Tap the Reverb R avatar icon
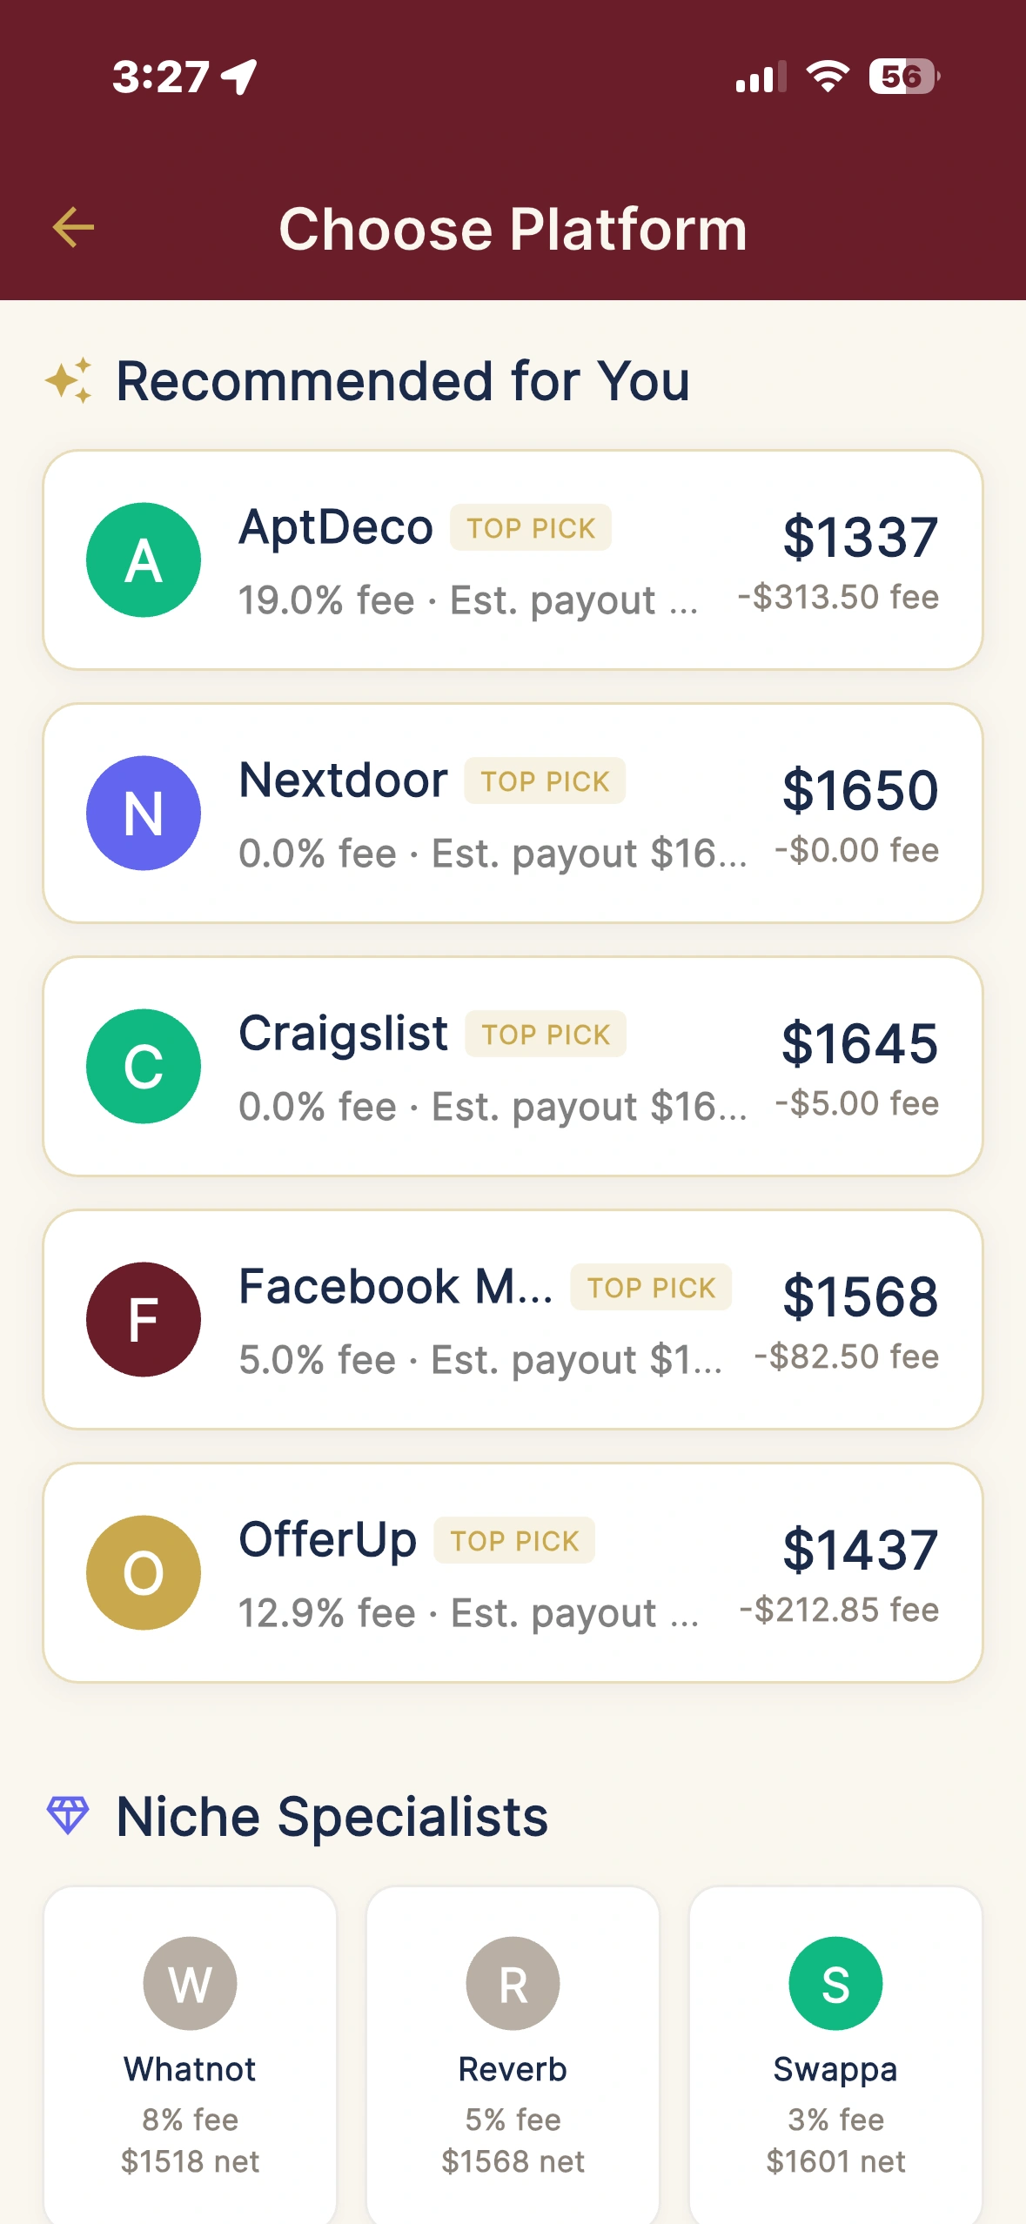Image resolution: width=1026 pixels, height=2224 pixels. click(513, 1984)
